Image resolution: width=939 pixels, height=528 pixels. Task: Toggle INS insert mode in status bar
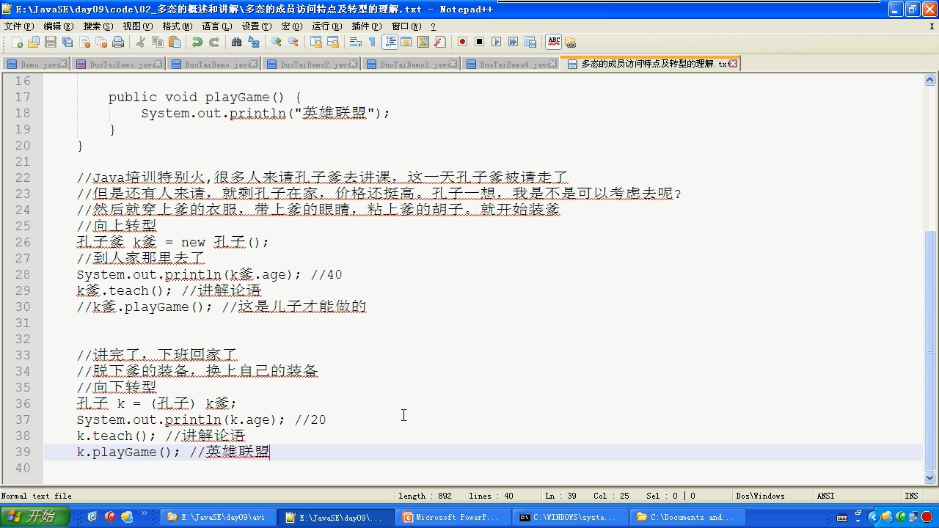[911, 496]
